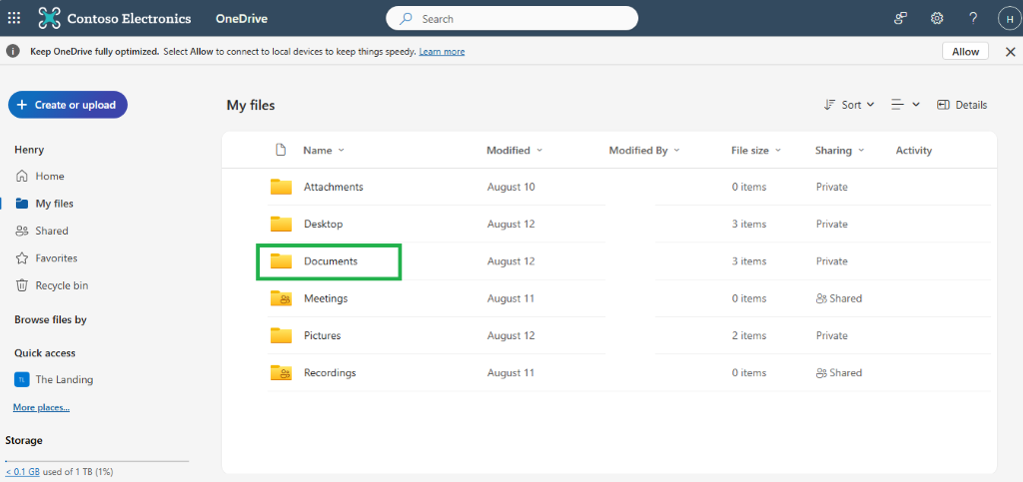The height and width of the screenshot is (482, 1023).
Task: Follow the Learn more link
Action: [x=442, y=52]
